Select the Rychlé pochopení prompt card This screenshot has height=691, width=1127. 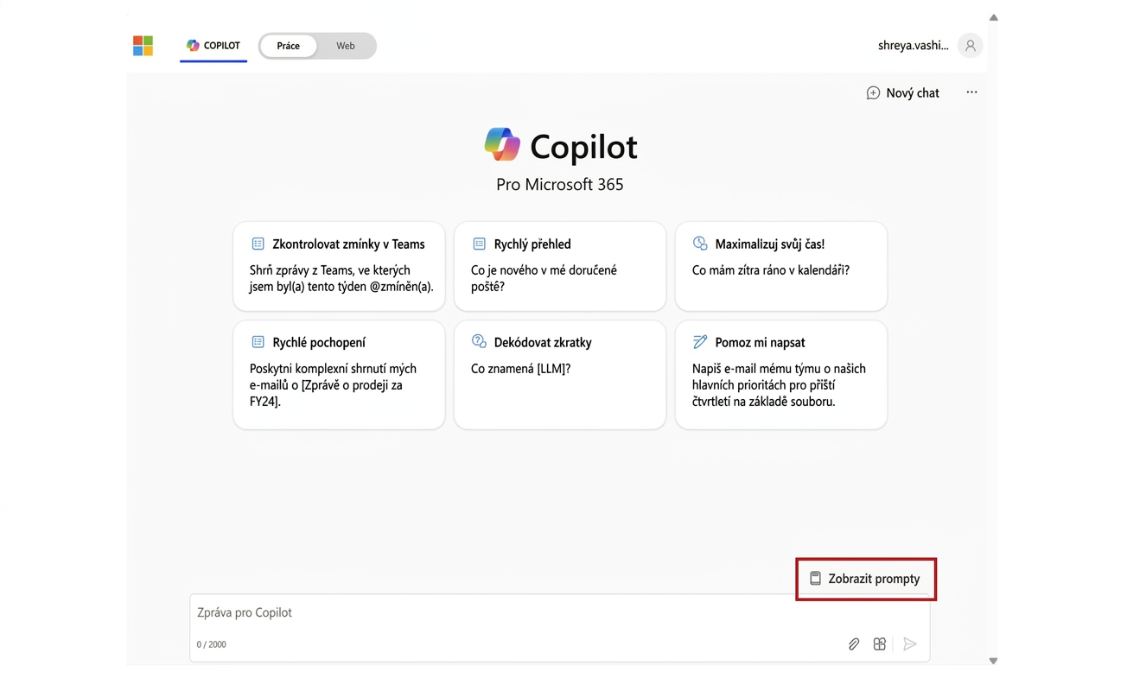[x=339, y=375]
